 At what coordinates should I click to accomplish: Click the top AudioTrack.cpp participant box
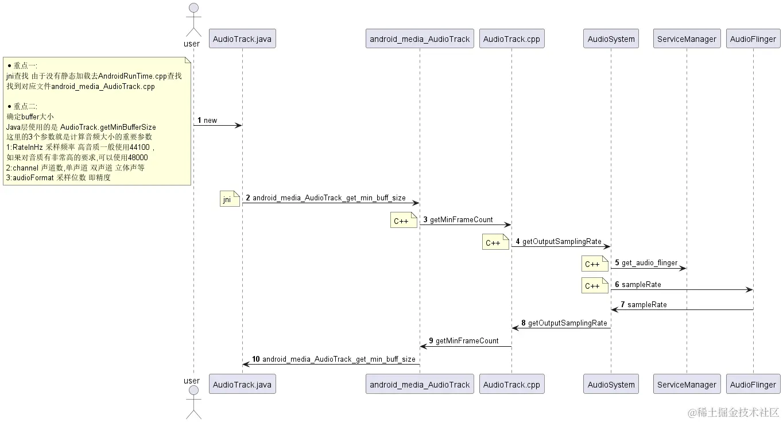[x=511, y=39]
